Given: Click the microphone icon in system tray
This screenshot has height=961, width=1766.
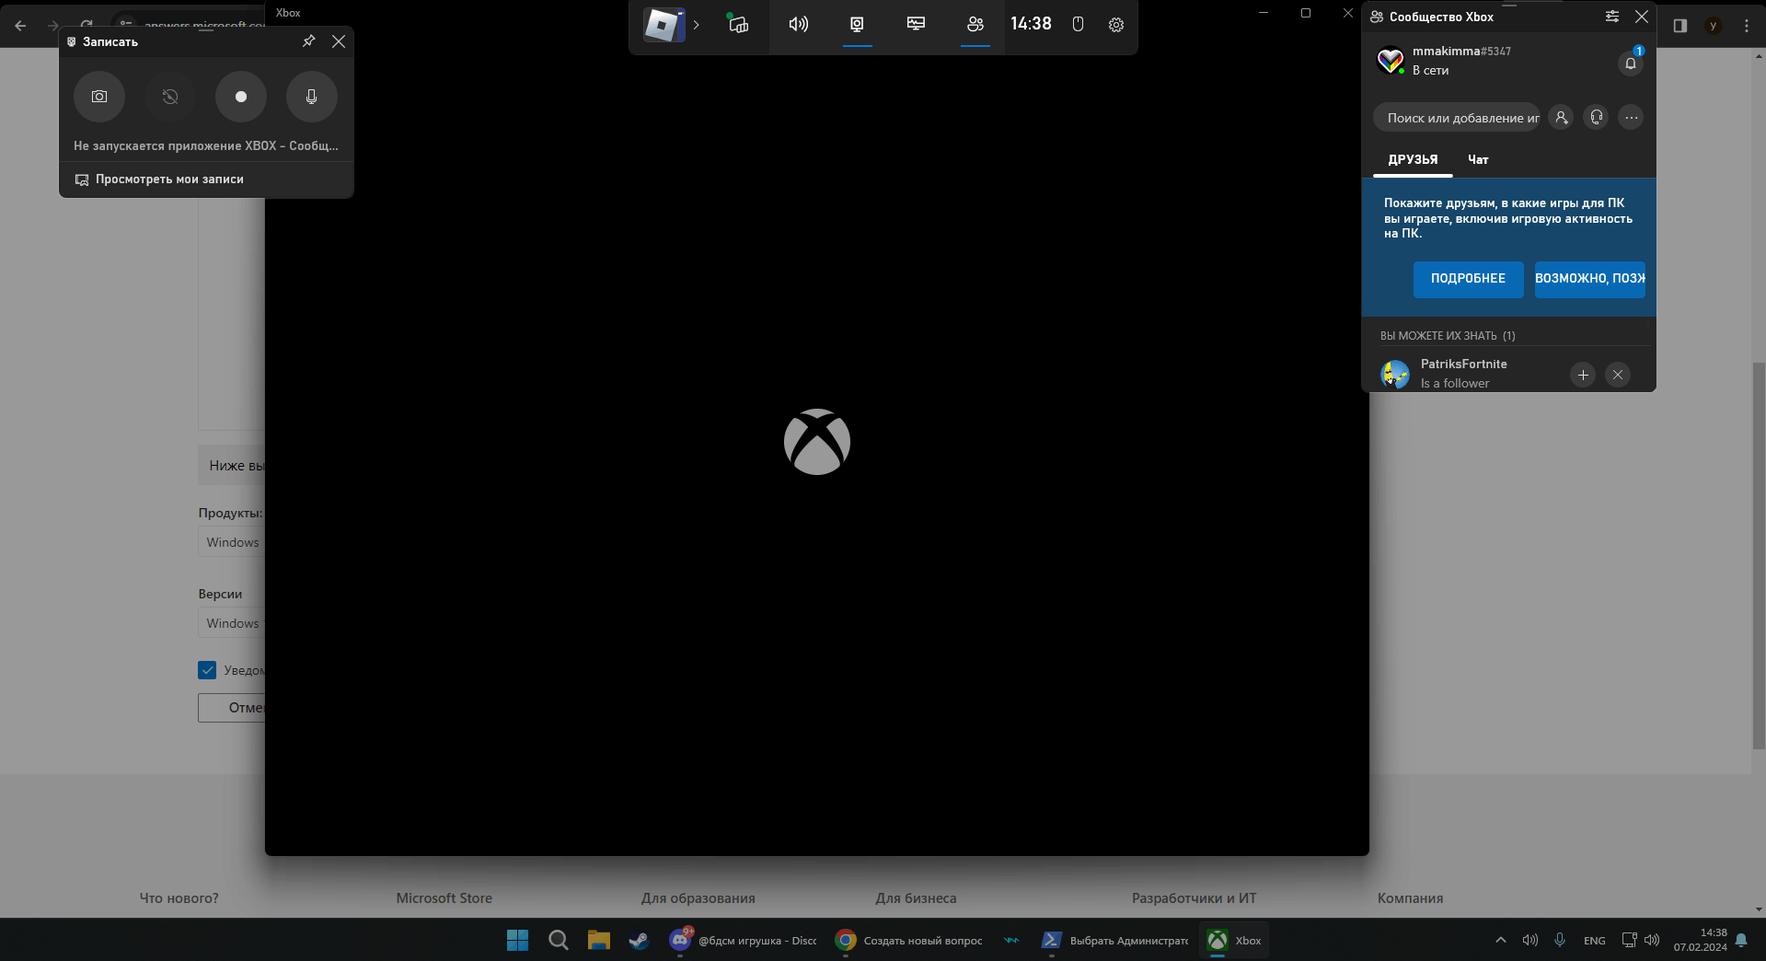Looking at the screenshot, I should pyautogui.click(x=1560, y=940).
